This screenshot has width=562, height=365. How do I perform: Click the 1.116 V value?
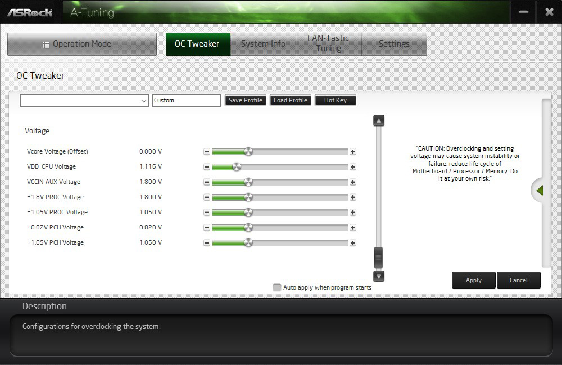(x=151, y=166)
